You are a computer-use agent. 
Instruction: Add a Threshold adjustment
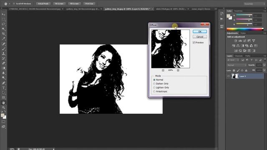click(245, 51)
